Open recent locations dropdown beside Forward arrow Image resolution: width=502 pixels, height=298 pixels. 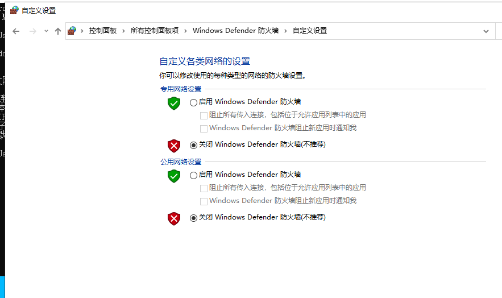46,31
